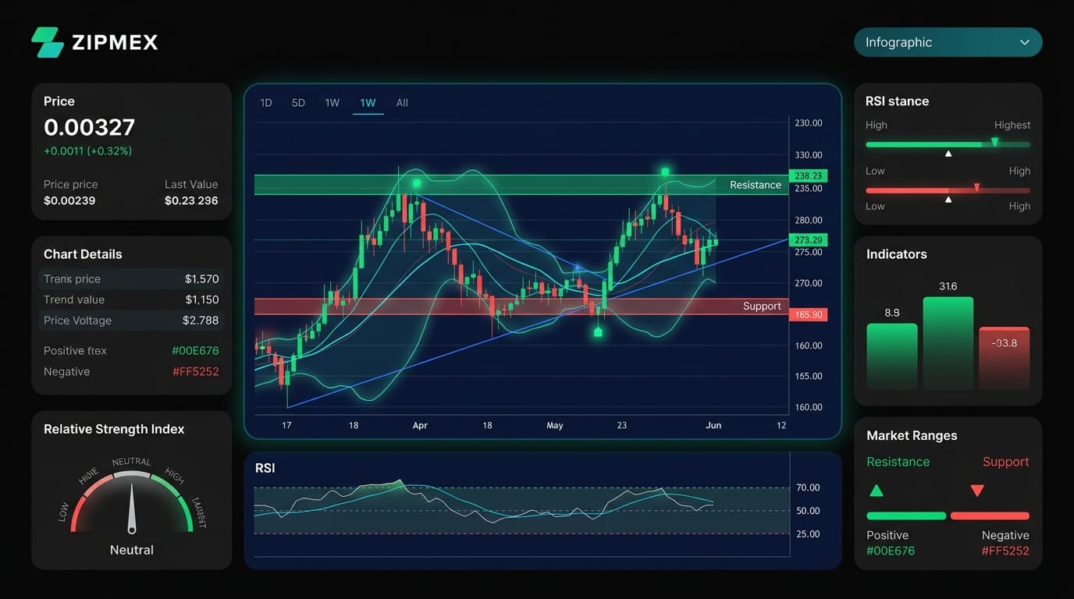
Task: Switch to the 5D timeframe tab
Action: pos(298,103)
